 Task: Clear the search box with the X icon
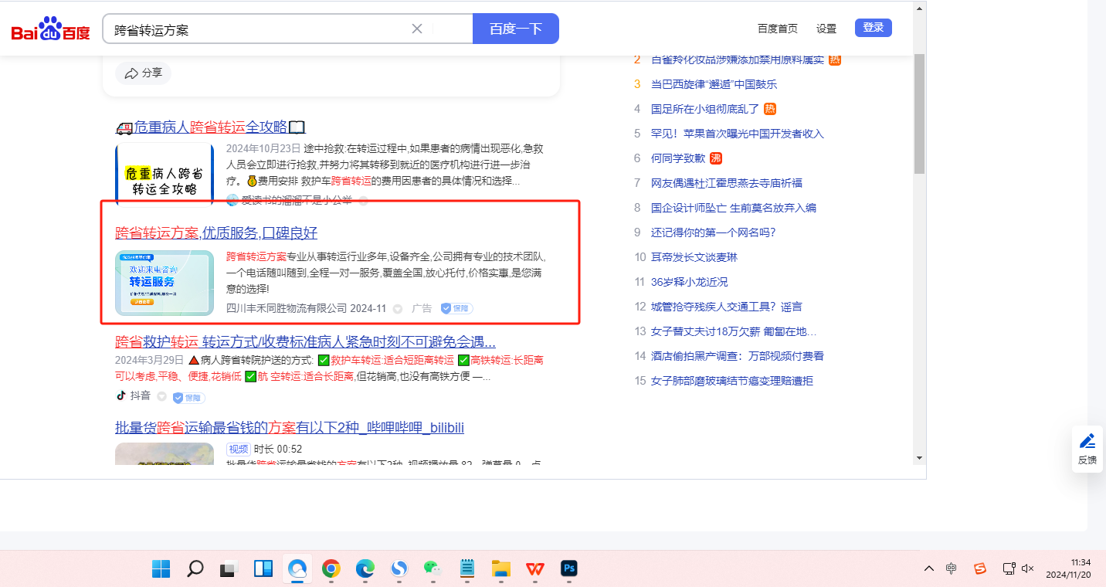coord(417,29)
